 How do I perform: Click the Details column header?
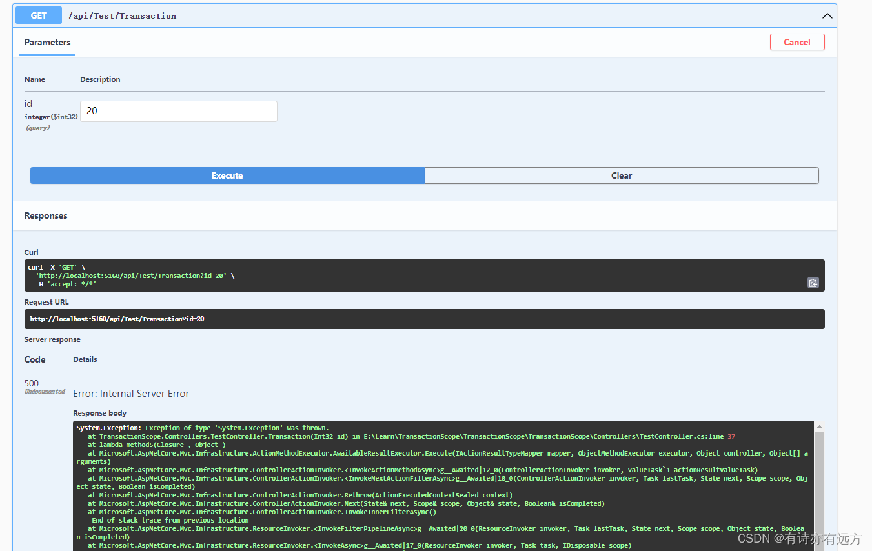tap(85, 359)
